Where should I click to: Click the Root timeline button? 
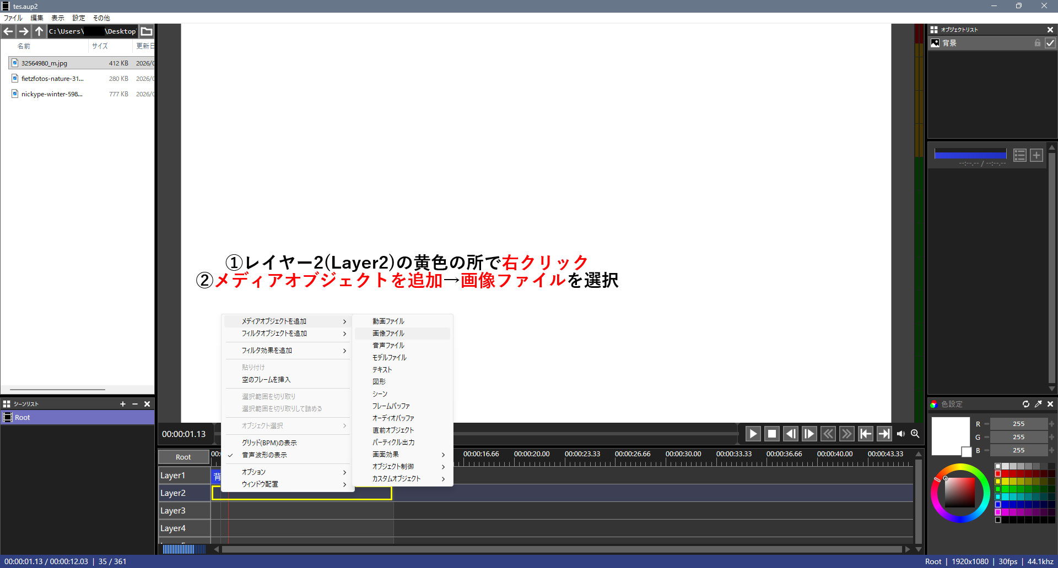[x=183, y=457]
